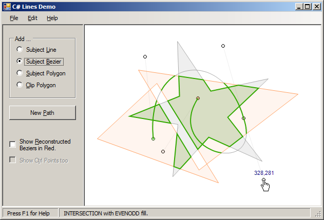Image resolution: width=324 pixels, height=220 pixels.
Task: Choose the Clip Polygon option
Action: pyautogui.click(x=20, y=85)
